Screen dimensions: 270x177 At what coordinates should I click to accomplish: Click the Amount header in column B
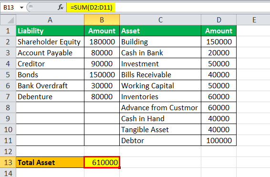click(x=102, y=31)
